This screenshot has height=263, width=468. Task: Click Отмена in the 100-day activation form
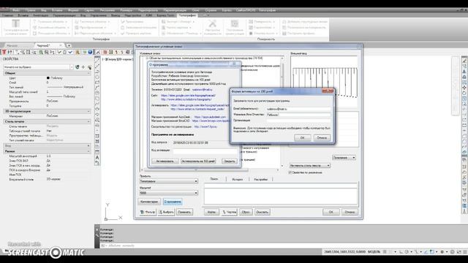pos(322,138)
